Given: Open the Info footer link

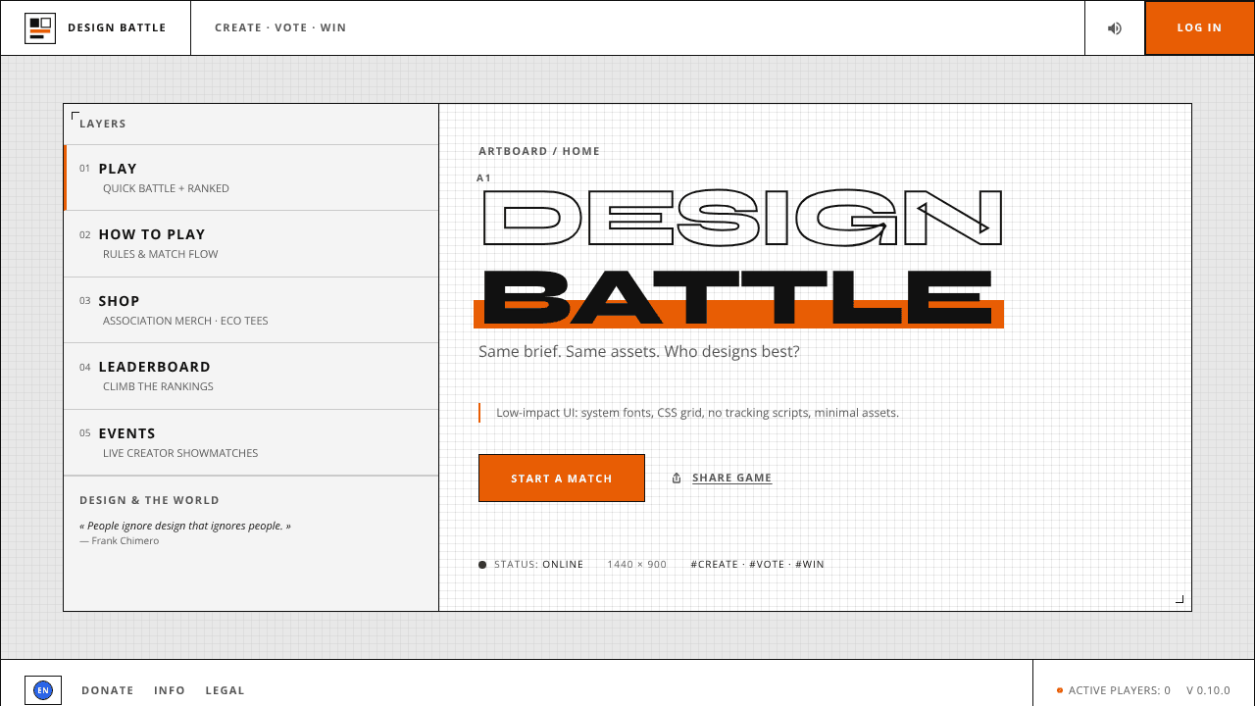Looking at the screenshot, I should pyautogui.click(x=170, y=690).
